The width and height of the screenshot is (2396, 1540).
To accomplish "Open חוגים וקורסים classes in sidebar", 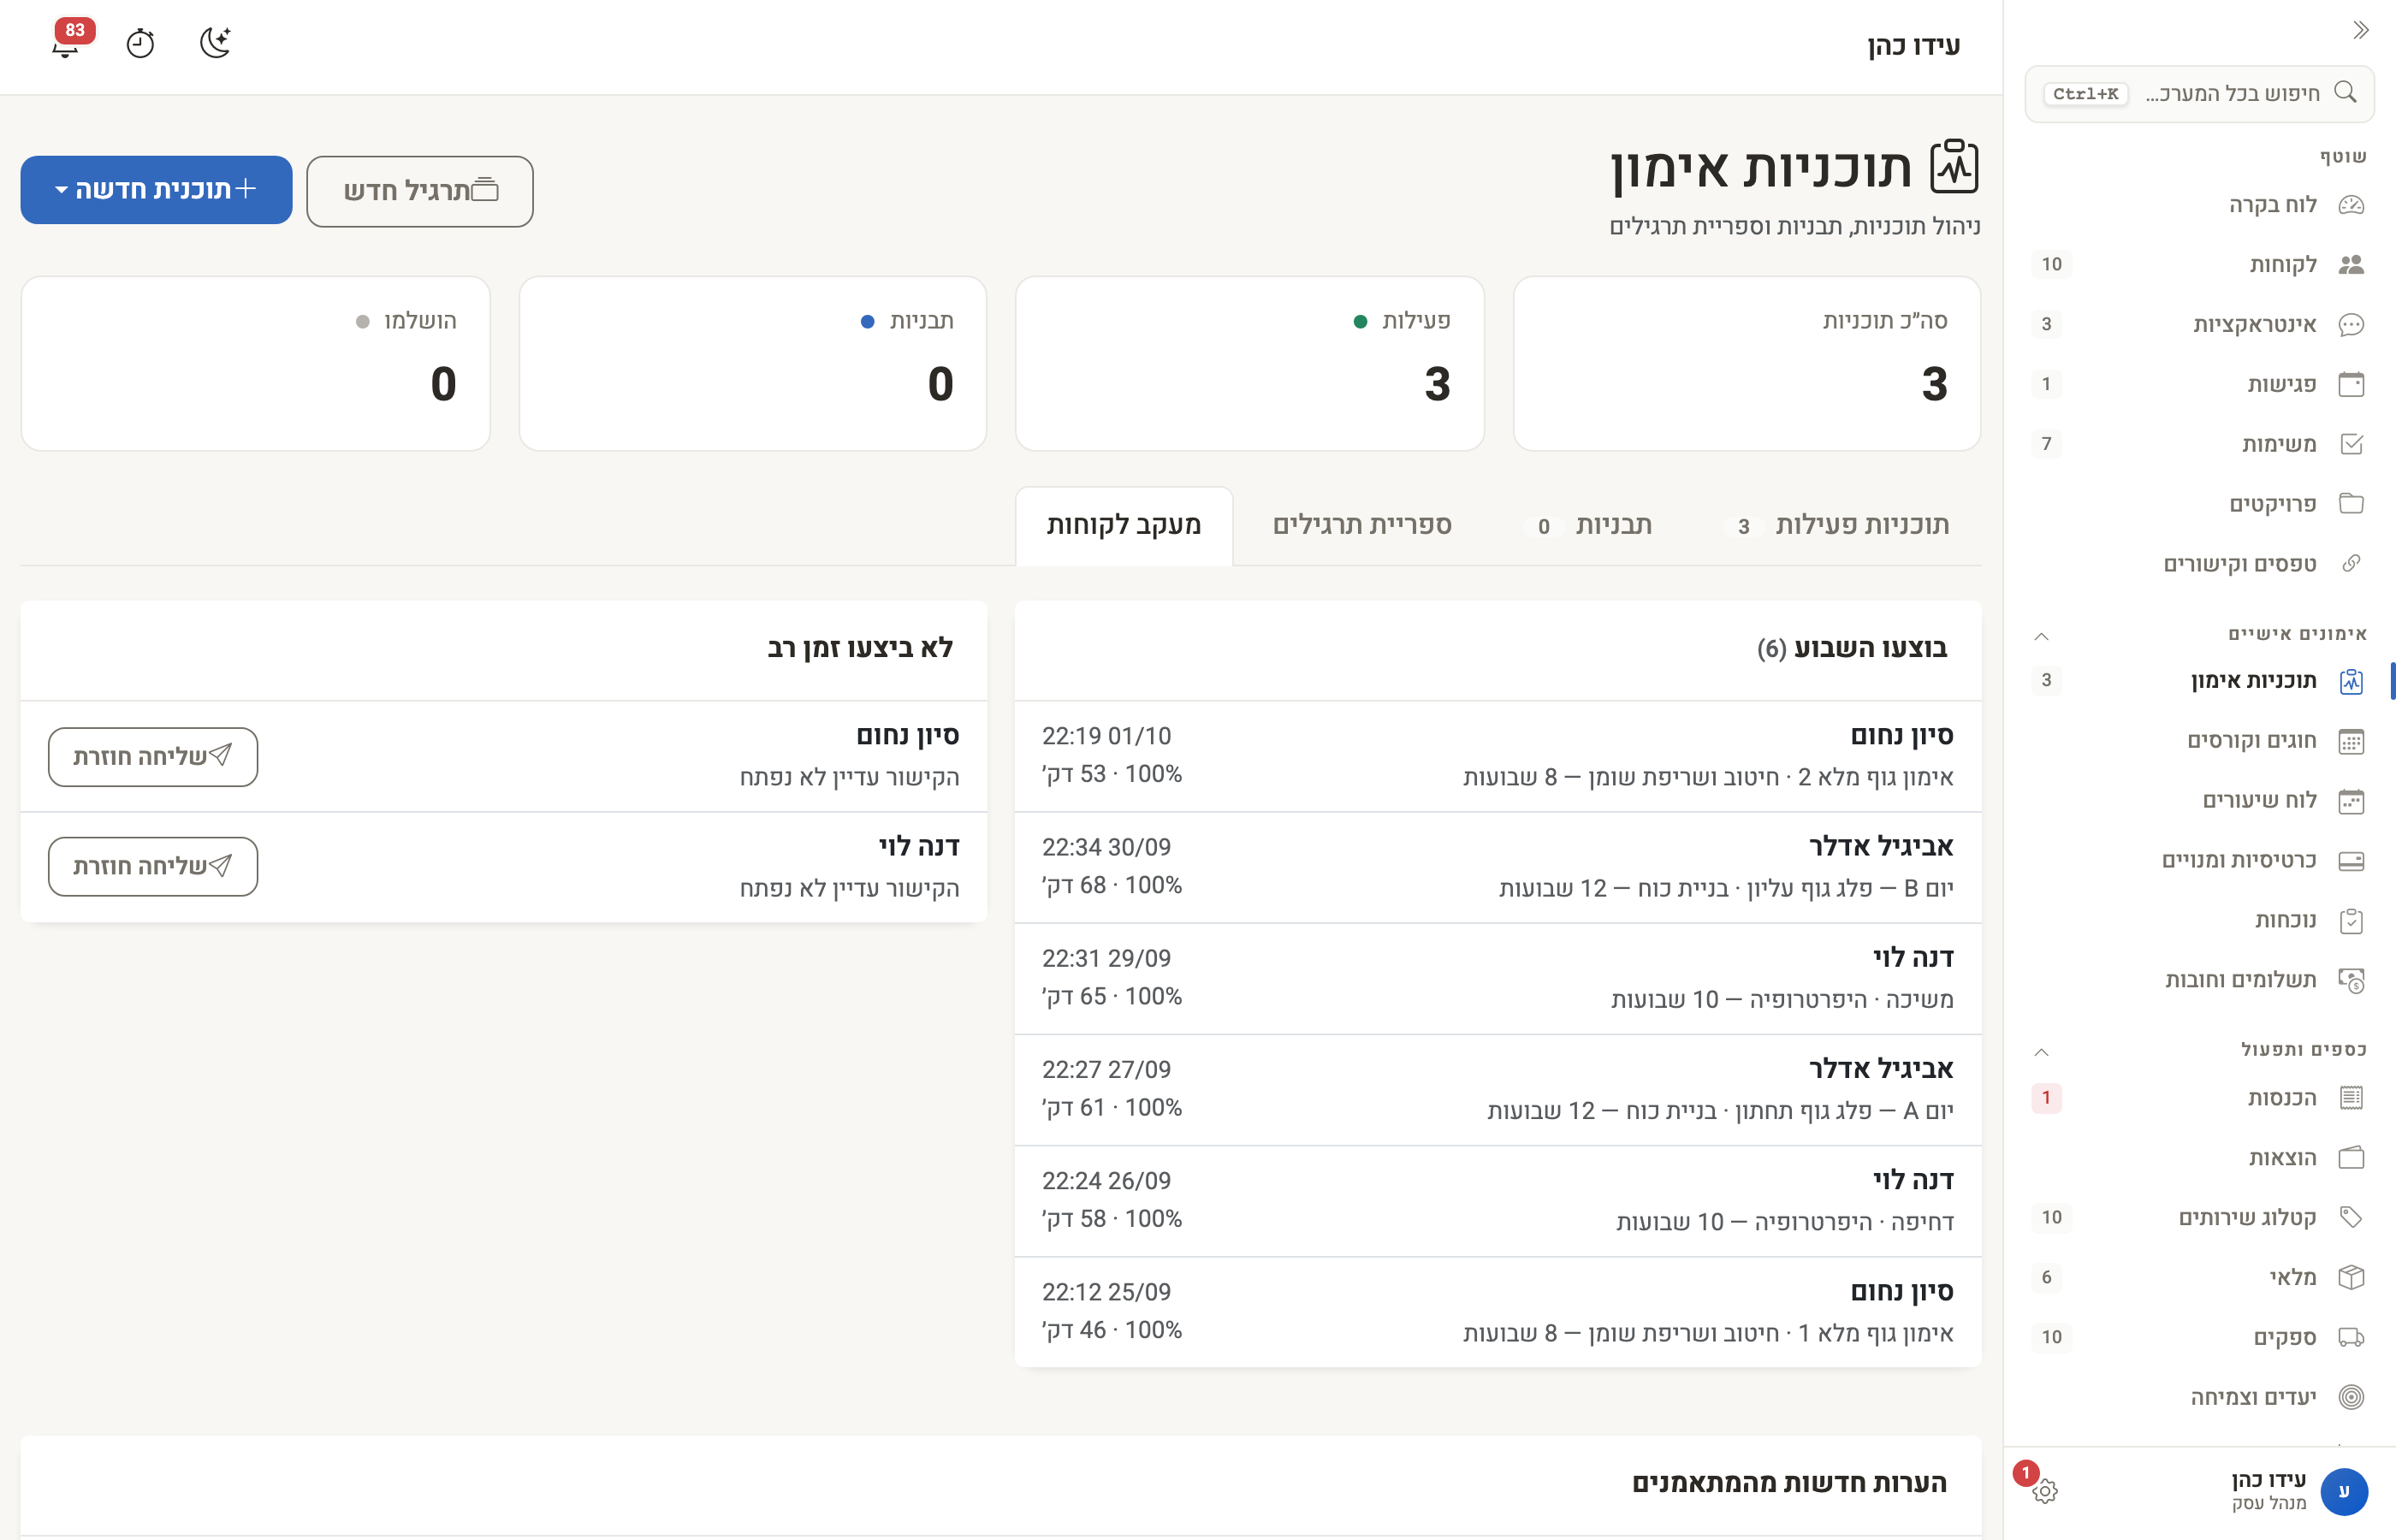I will (2199, 741).
